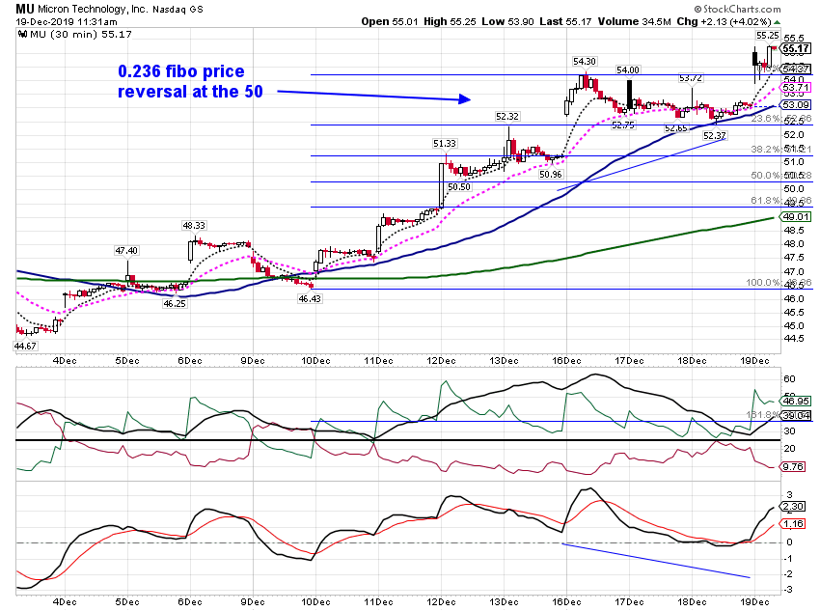Select the Micron Technology, Inc. company name
The height and width of the screenshot is (611, 820).
[93, 9]
